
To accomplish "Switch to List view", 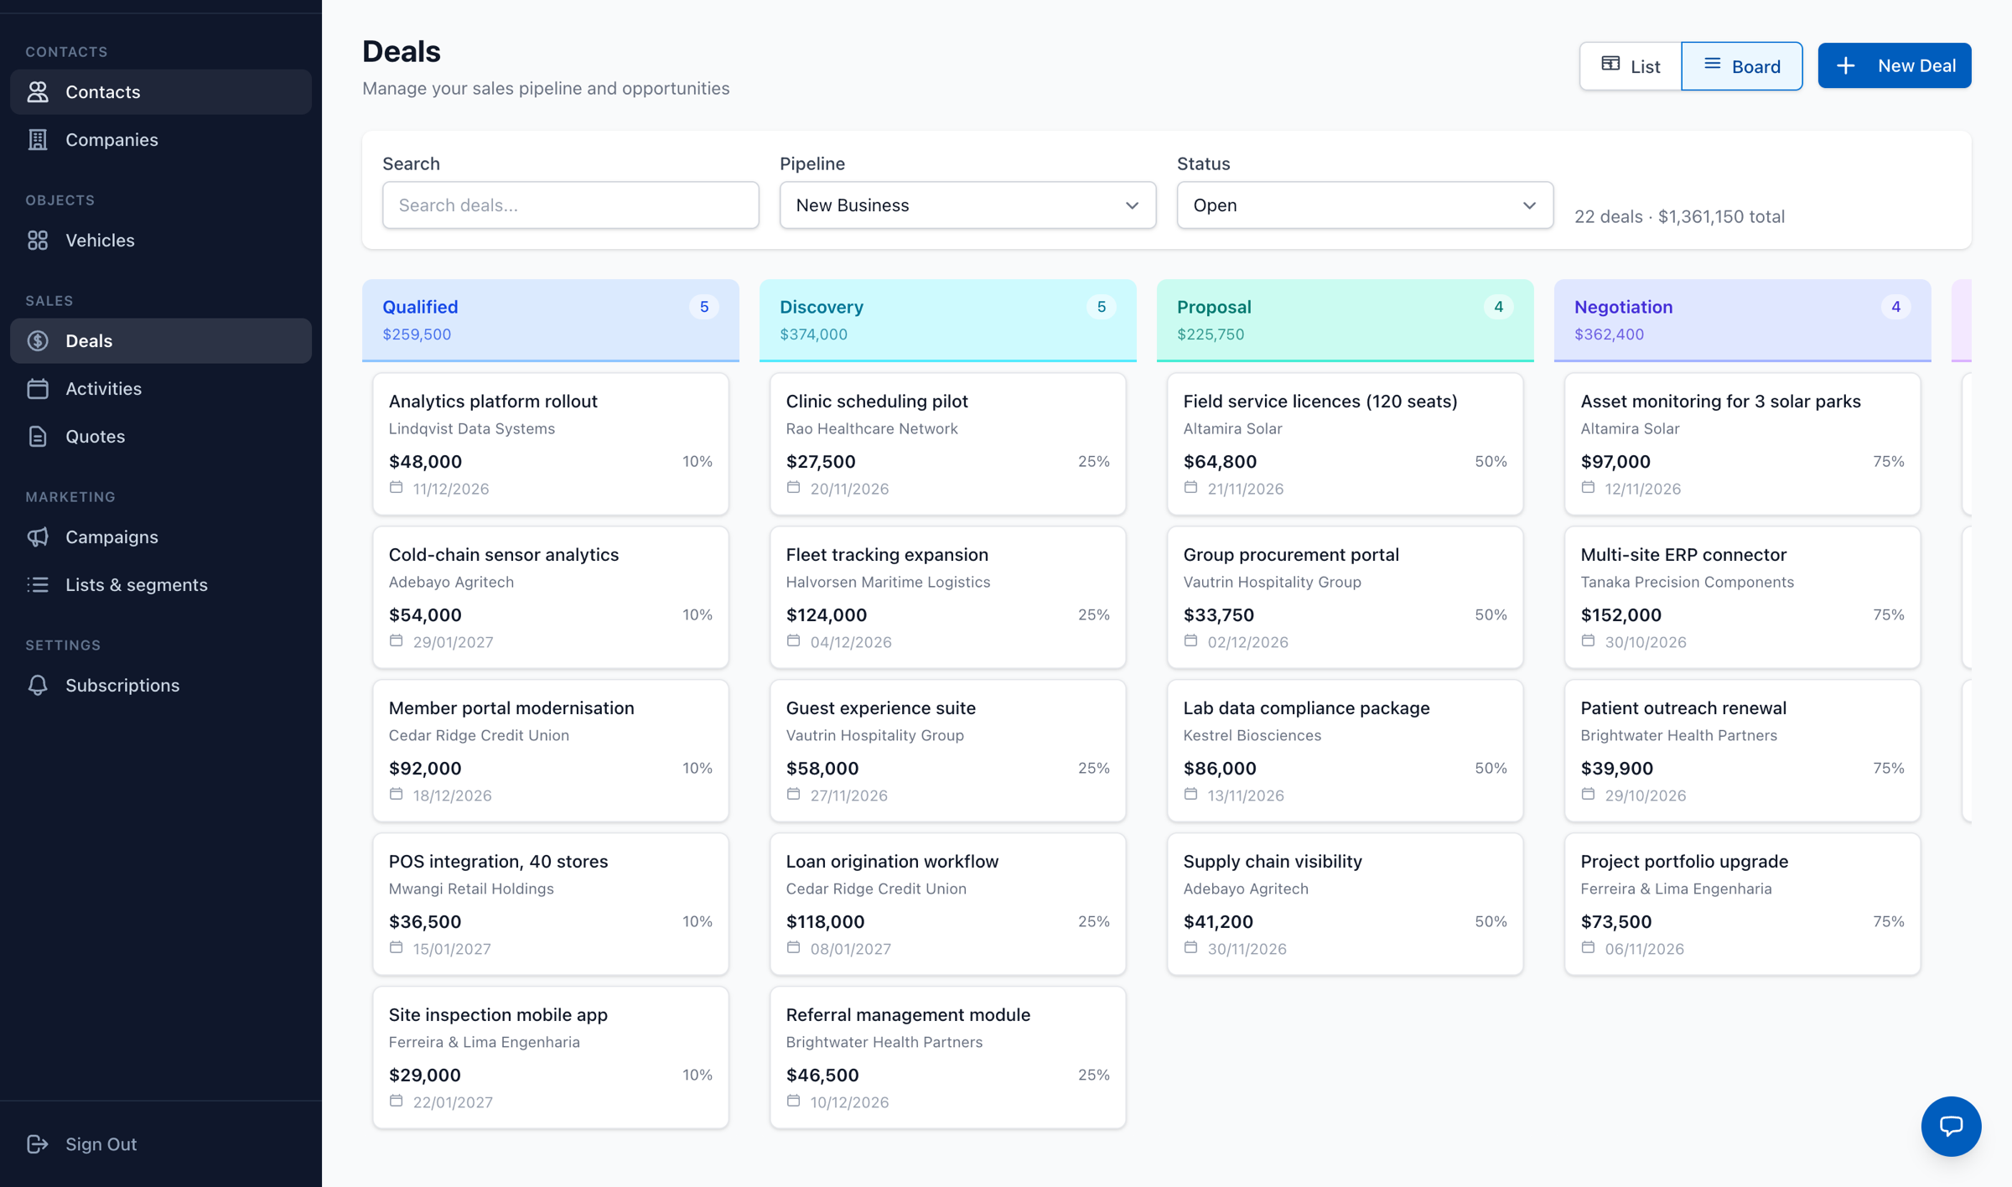I will [x=1631, y=66].
